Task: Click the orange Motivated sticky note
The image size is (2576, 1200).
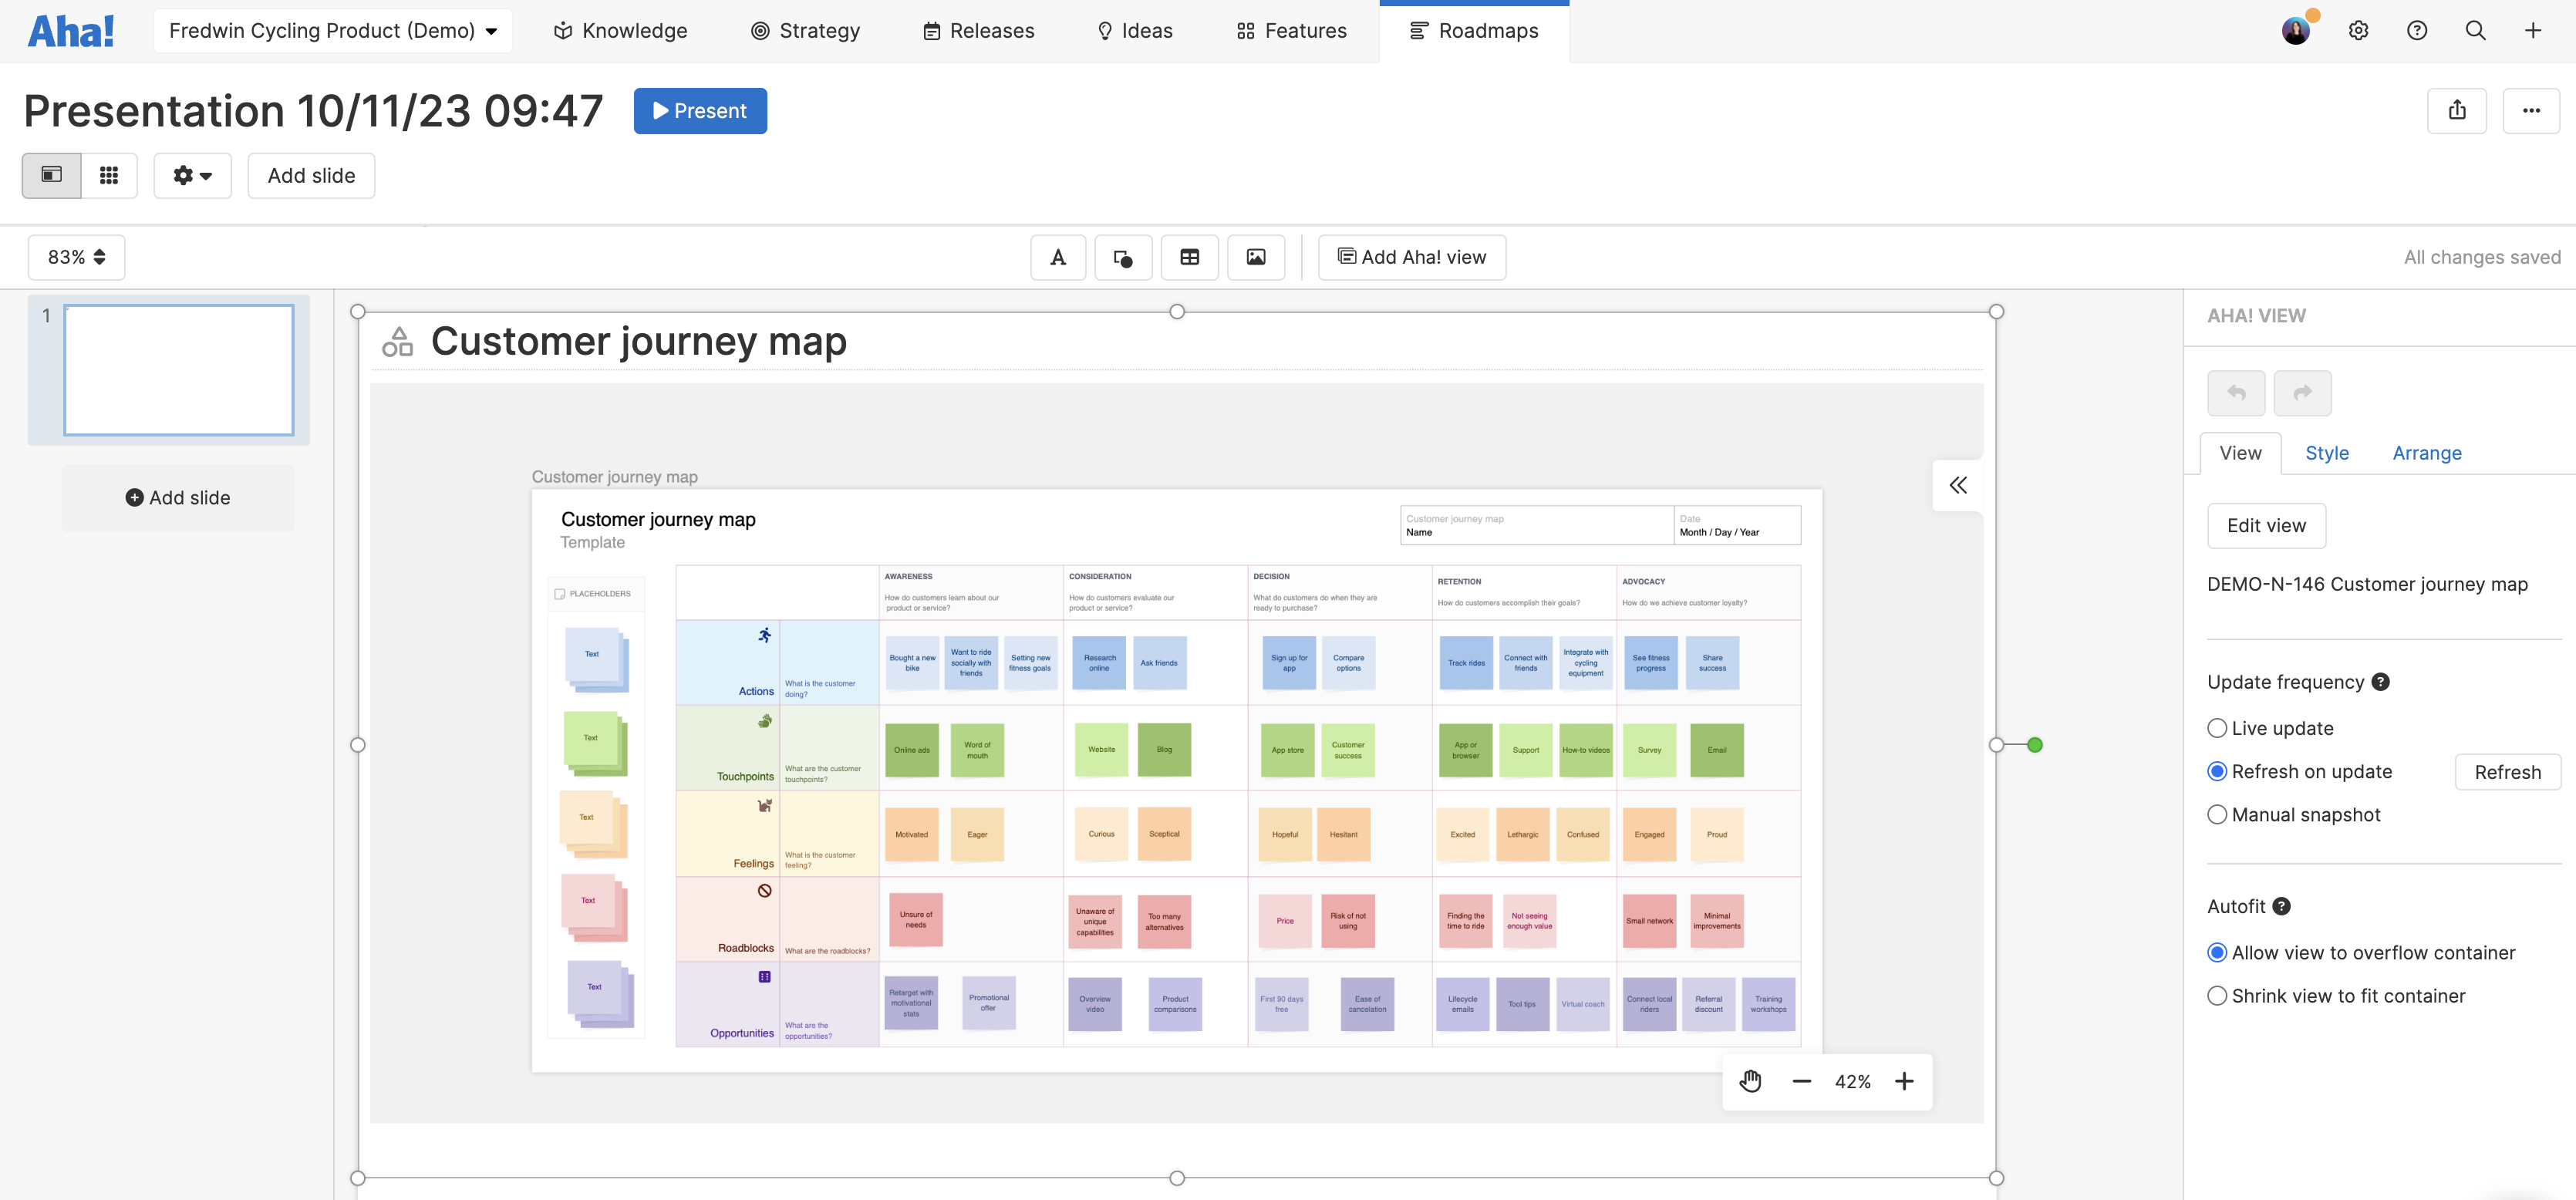Action: (x=912, y=834)
